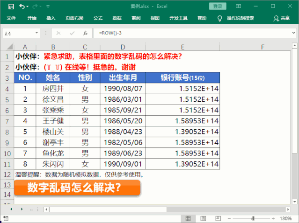
Task: Click the Save icon in title bar
Action: click(x=11, y=7)
